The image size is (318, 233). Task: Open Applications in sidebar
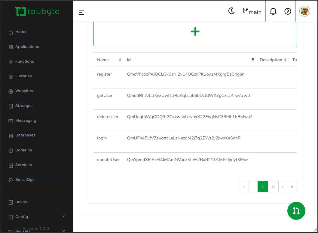(27, 47)
